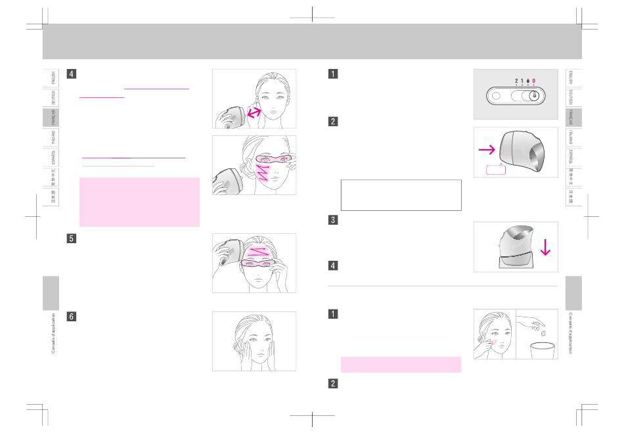Click the step 5 number marker
624x433 pixels.
pyautogui.click(x=71, y=239)
